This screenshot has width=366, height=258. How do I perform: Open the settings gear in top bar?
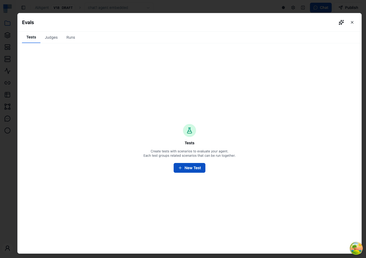(x=293, y=8)
